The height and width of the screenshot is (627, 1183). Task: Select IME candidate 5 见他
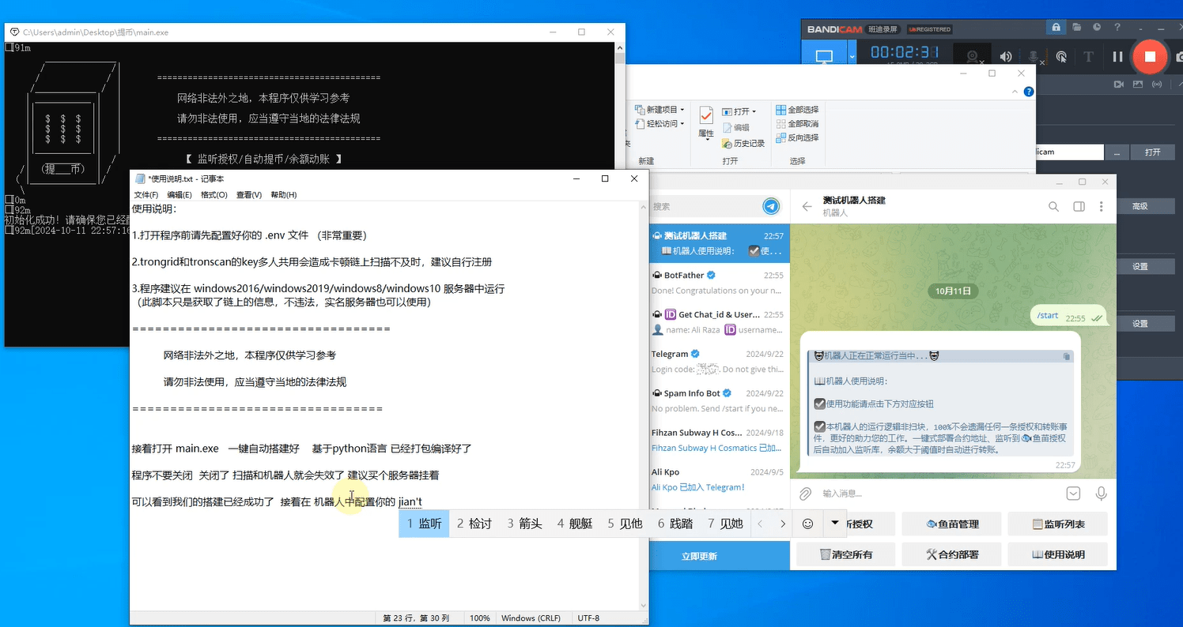click(x=625, y=523)
